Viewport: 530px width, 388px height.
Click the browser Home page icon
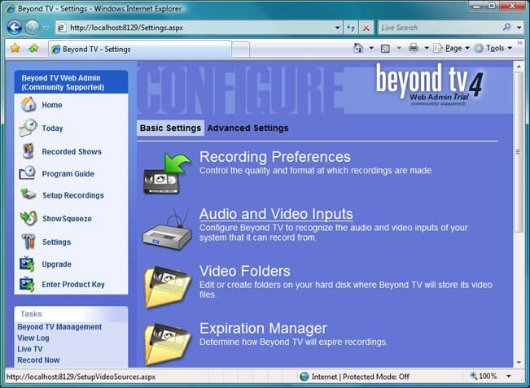[x=358, y=48]
